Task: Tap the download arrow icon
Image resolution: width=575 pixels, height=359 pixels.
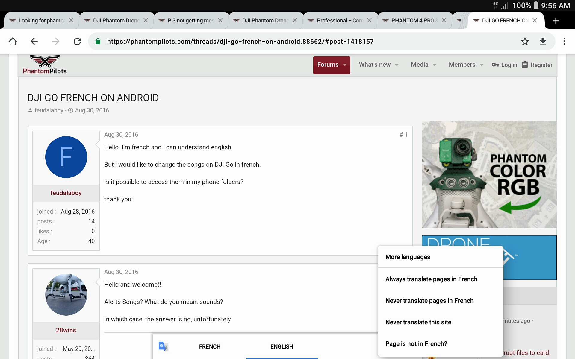Action: click(543, 41)
